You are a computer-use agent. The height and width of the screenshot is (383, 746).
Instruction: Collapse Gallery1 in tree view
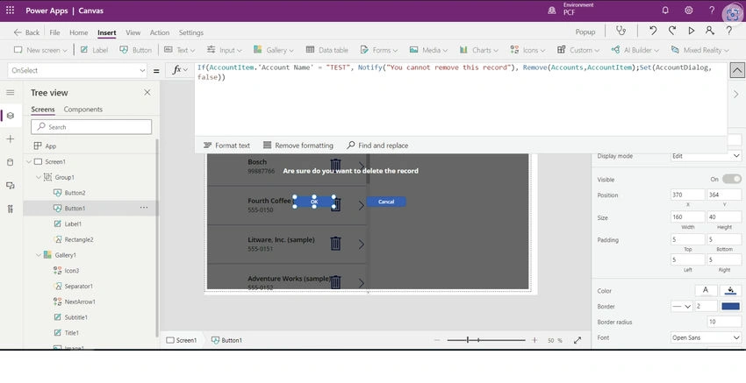tap(39, 255)
